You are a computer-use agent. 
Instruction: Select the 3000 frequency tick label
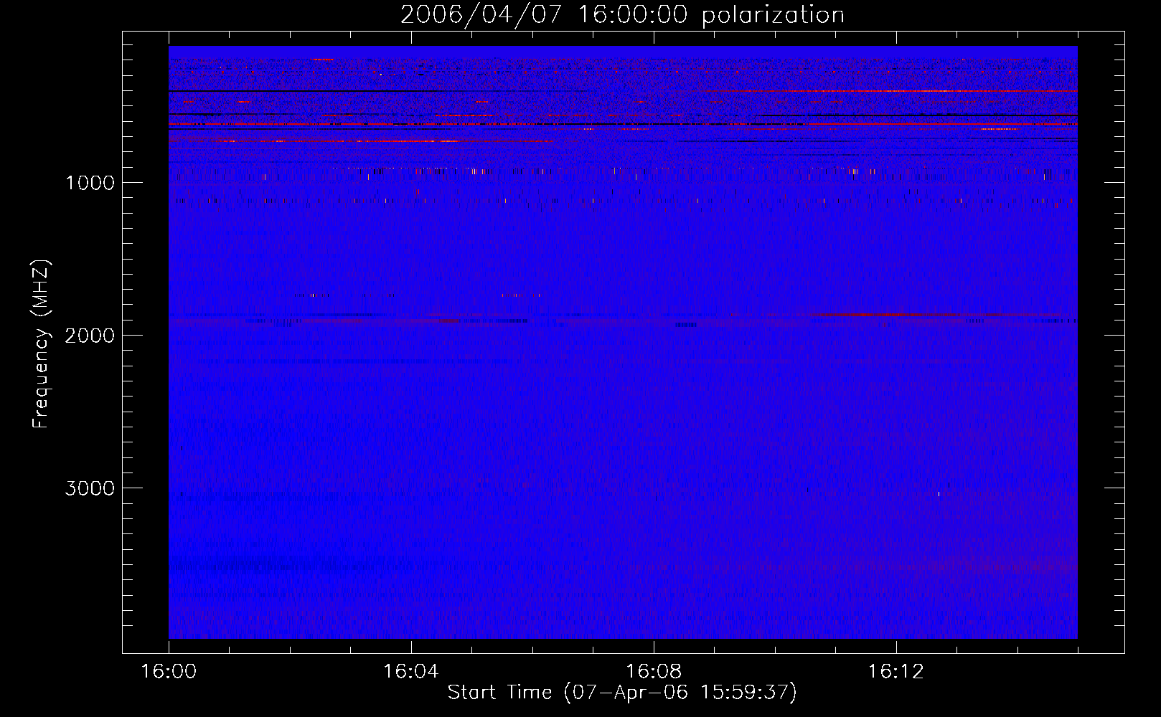(x=90, y=488)
